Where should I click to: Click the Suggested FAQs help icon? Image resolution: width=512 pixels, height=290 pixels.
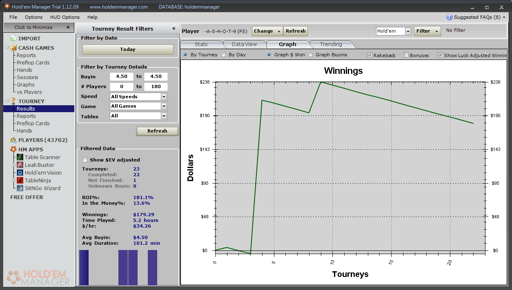pos(450,17)
